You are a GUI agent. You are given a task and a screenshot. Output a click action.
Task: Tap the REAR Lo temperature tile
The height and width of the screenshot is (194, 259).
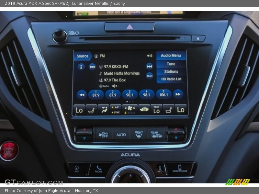click(x=156, y=109)
